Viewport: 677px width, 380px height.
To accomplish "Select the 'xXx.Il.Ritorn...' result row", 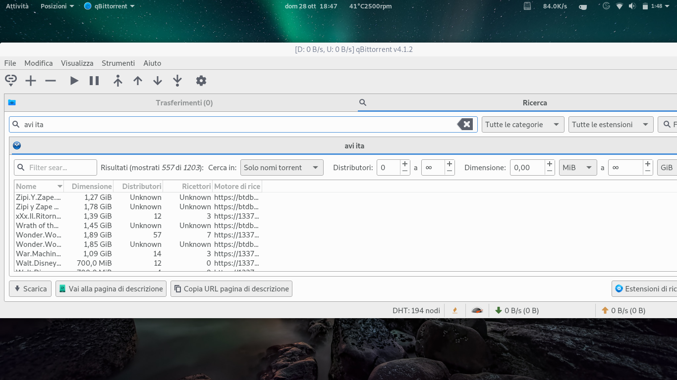I will pyautogui.click(x=138, y=216).
